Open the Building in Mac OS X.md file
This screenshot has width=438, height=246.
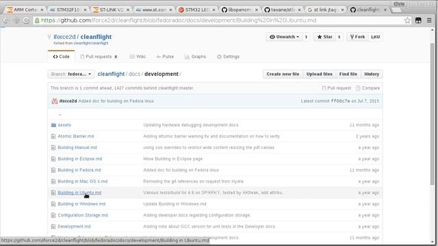(82, 181)
